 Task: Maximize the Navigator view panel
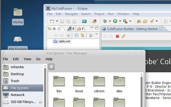click(x=97, y=28)
